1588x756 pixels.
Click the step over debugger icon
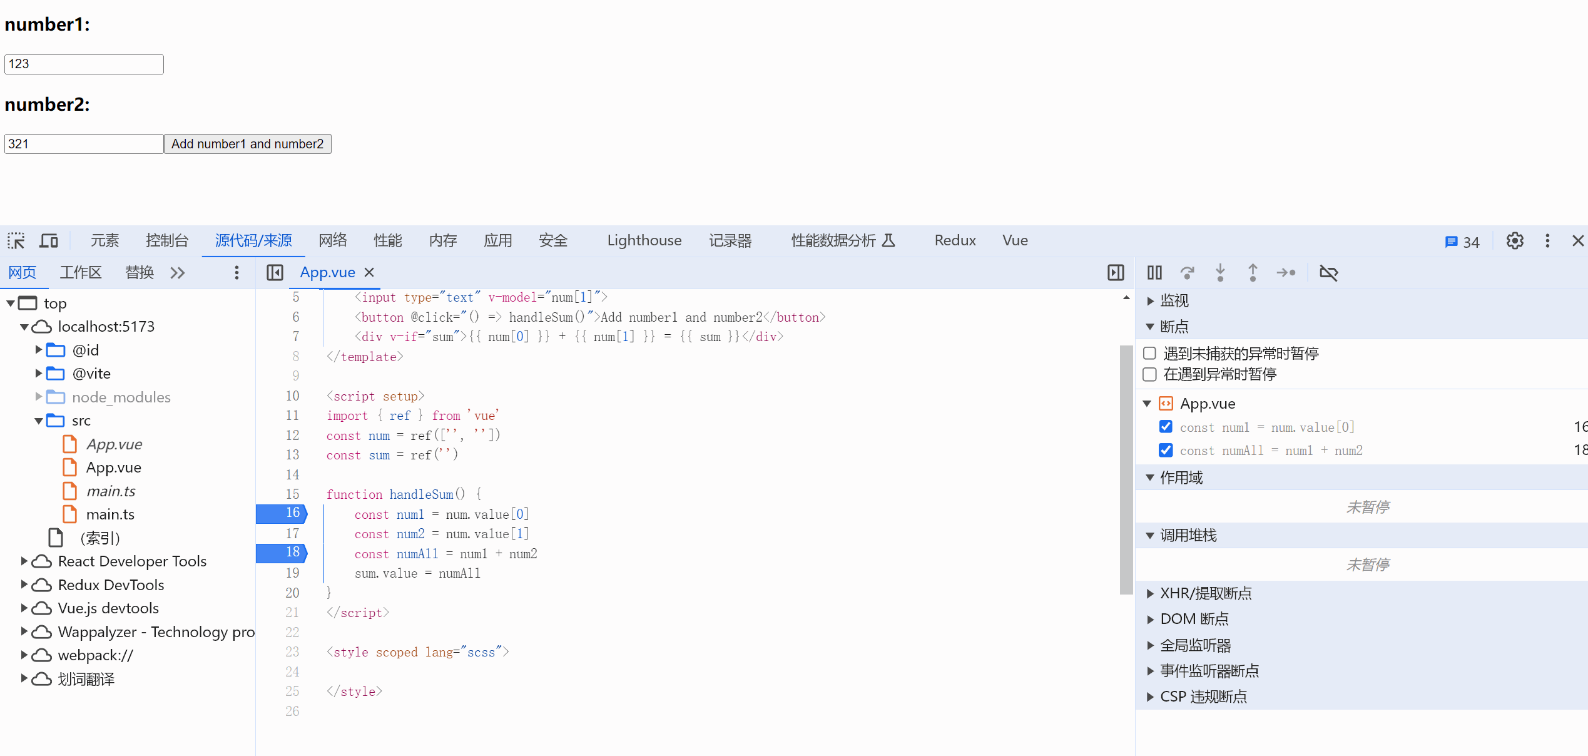(1187, 273)
